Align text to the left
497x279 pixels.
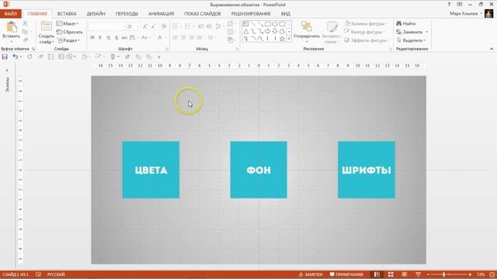click(x=175, y=38)
